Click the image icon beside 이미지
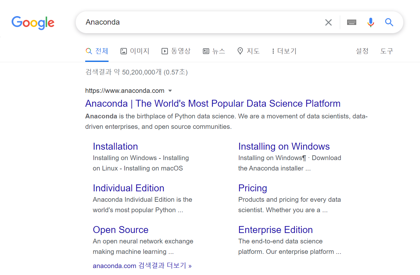The height and width of the screenshot is (275, 420). click(124, 51)
